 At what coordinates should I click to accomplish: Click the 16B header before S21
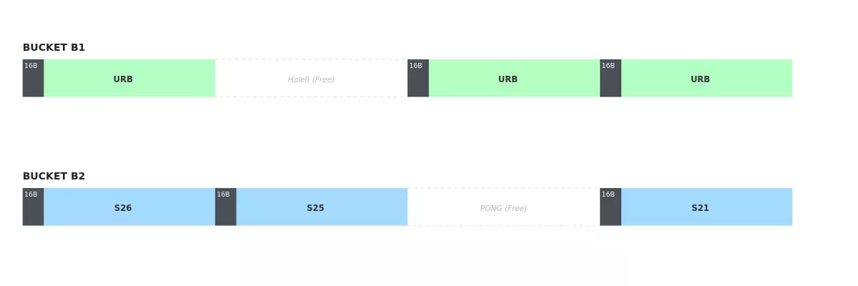[x=611, y=207]
